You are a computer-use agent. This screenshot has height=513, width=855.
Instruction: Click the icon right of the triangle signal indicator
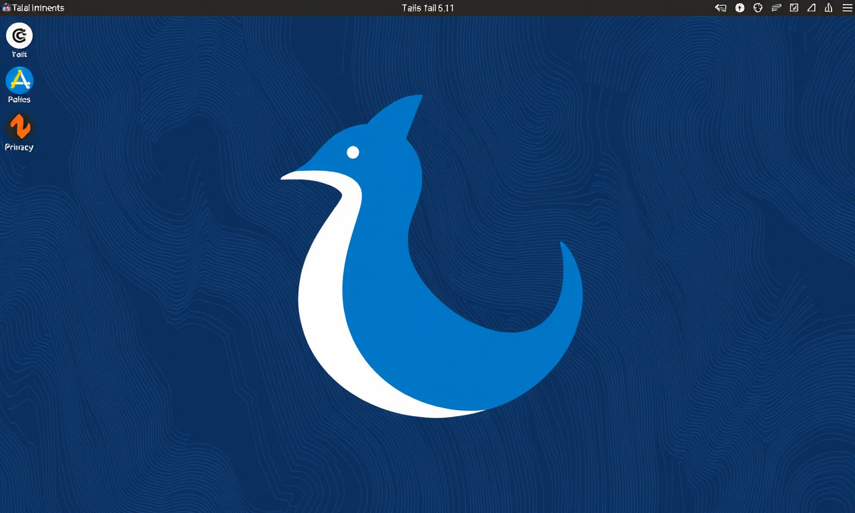pyautogui.click(x=829, y=8)
